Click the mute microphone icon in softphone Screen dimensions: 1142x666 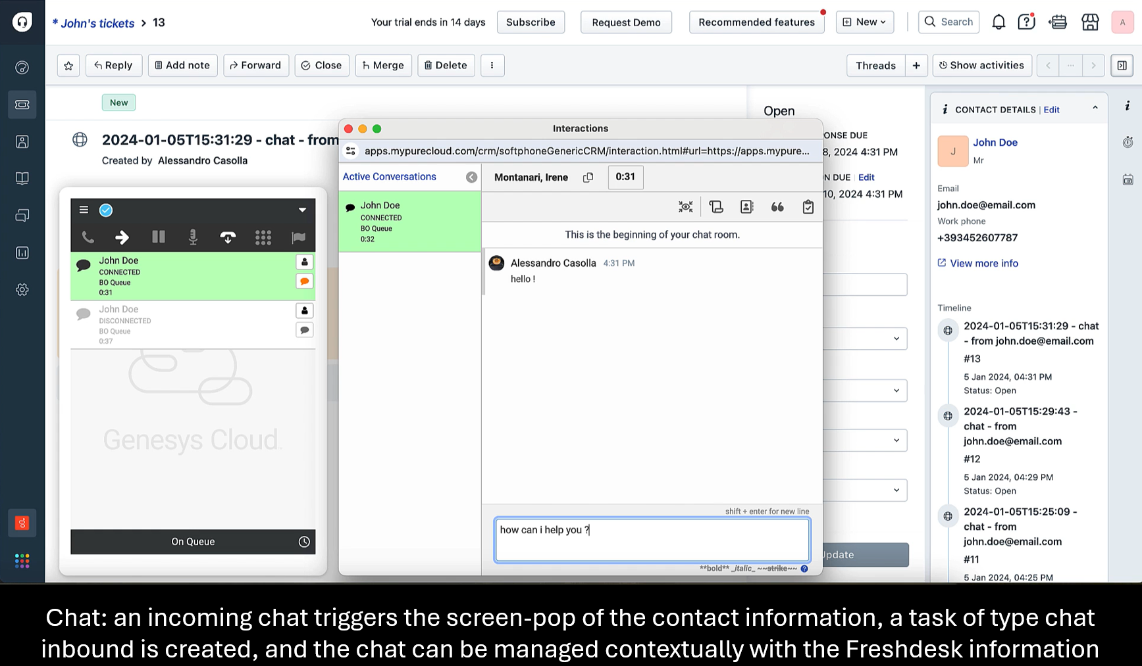point(193,237)
